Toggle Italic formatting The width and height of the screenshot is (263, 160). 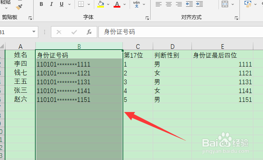point(51,4)
